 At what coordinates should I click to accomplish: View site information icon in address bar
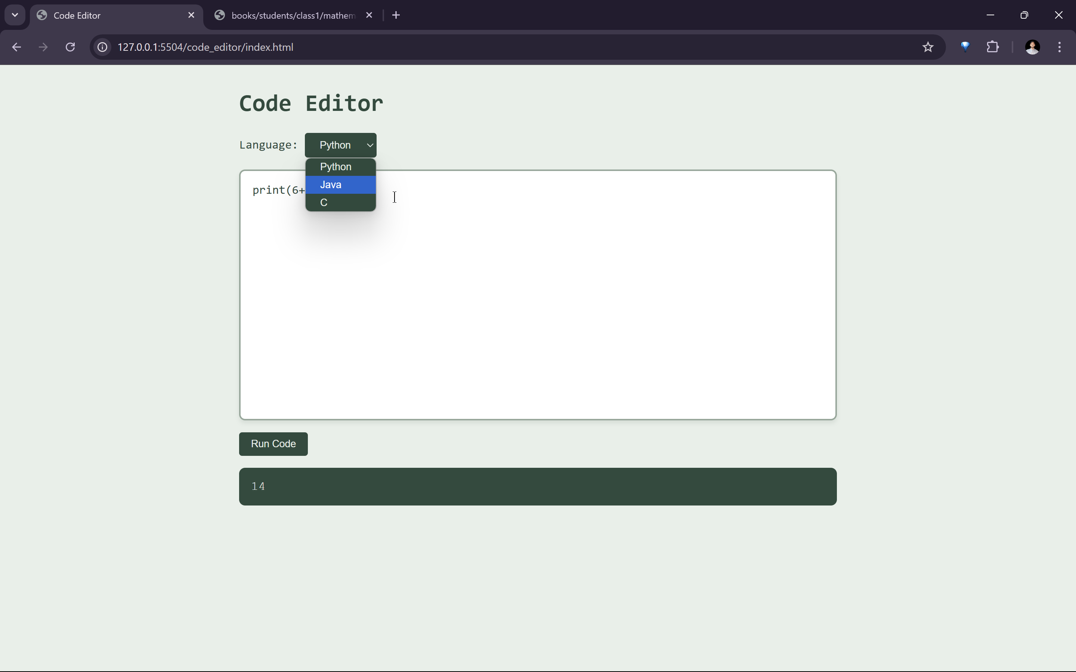point(103,47)
